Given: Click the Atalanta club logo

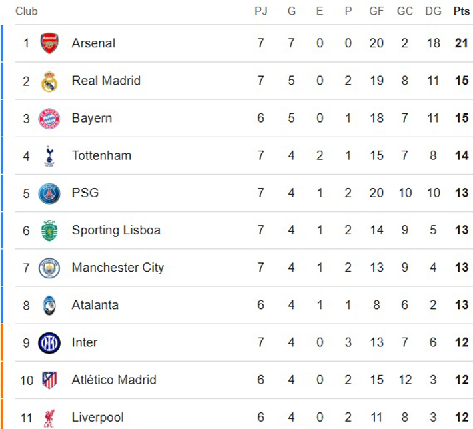Looking at the screenshot, I should (49, 305).
